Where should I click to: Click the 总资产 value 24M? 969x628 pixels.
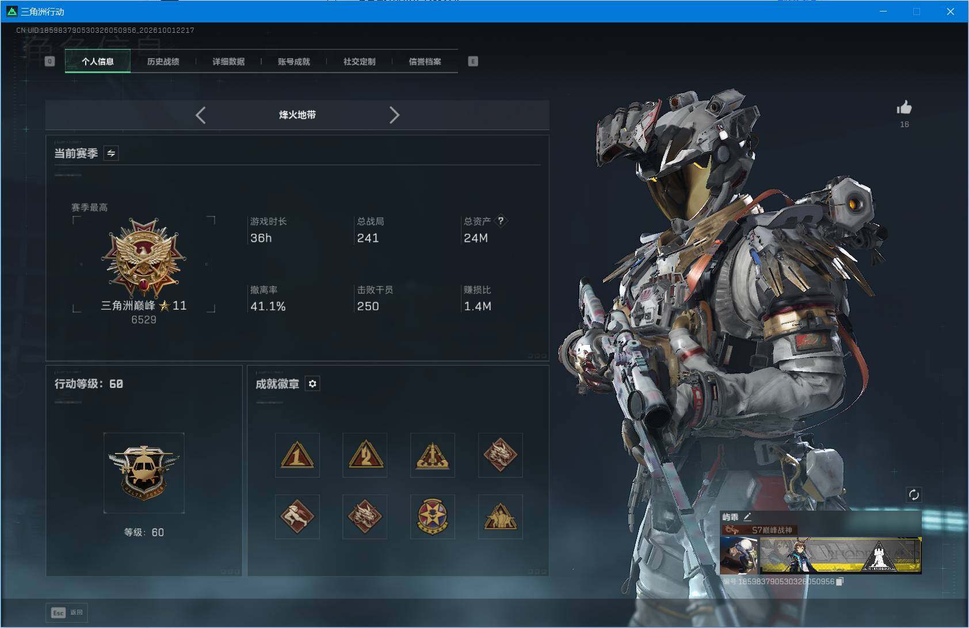point(476,238)
